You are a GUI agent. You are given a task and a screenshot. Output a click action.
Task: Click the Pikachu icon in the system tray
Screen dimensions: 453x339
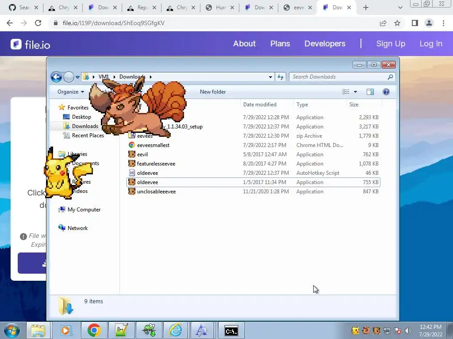(x=355, y=331)
